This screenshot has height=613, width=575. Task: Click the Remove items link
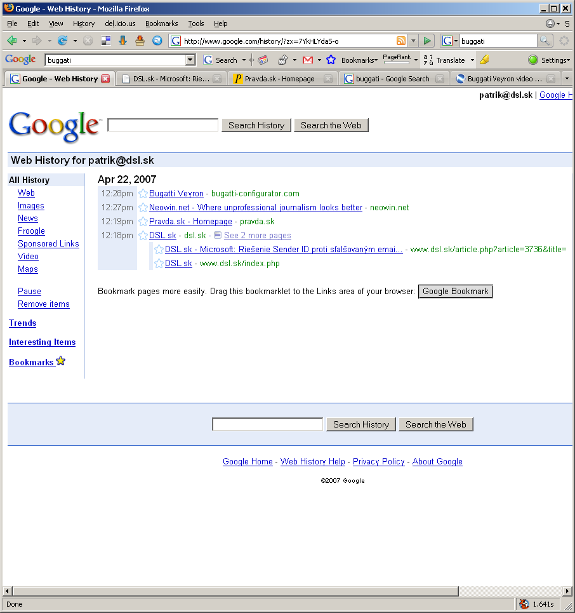[44, 304]
